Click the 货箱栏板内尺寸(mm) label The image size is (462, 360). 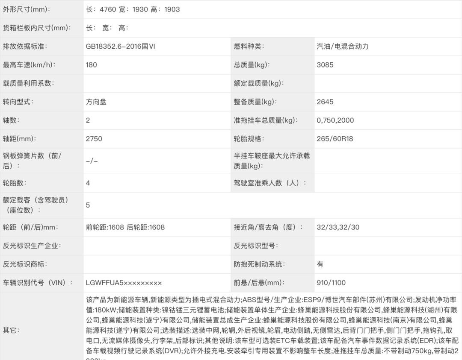click(x=37, y=28)
